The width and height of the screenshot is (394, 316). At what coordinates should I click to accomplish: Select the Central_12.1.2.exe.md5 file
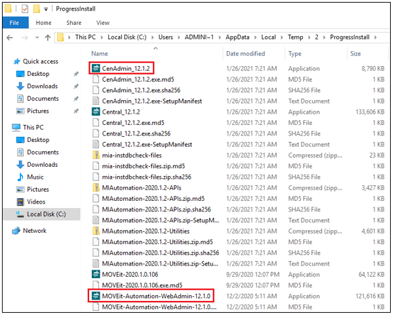(x=133, y=122)
